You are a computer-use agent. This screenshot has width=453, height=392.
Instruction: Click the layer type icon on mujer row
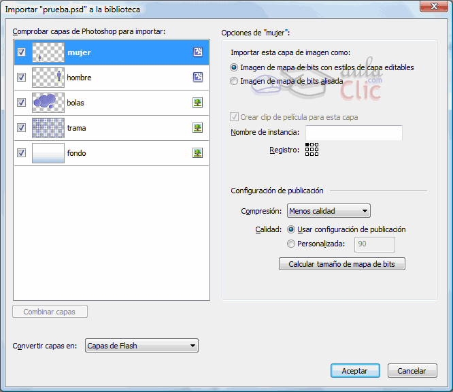(x=198, y=52)
